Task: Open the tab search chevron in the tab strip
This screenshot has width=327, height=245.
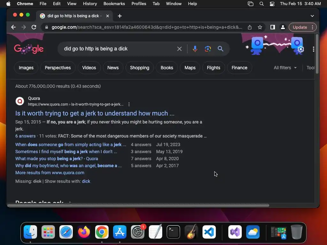Action: pos(312,16)
